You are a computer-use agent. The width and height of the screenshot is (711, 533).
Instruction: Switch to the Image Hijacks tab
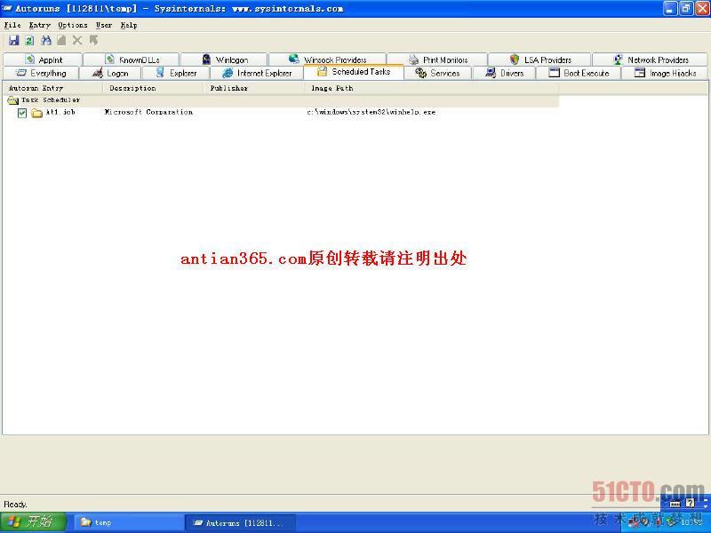pos(665,73)
